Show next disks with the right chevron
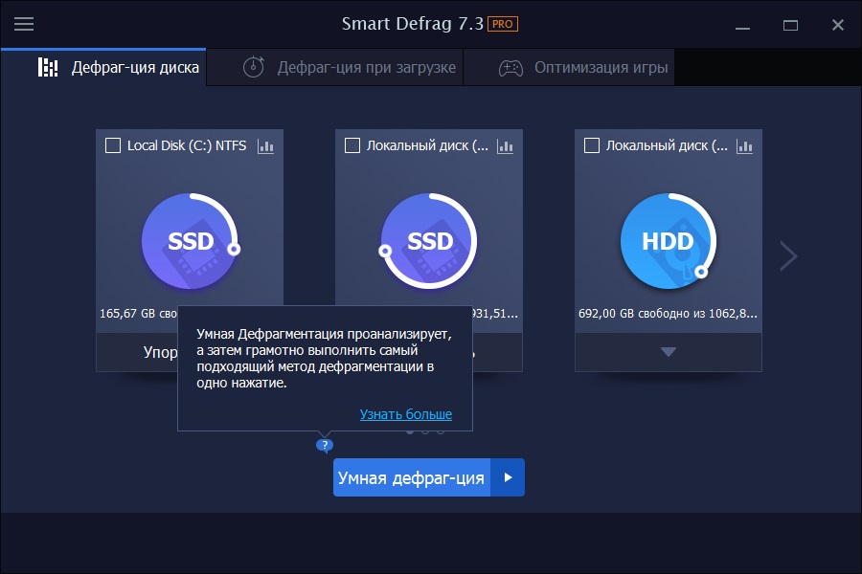The width and height of the screenshot is (862, 574). pos(788,255)
